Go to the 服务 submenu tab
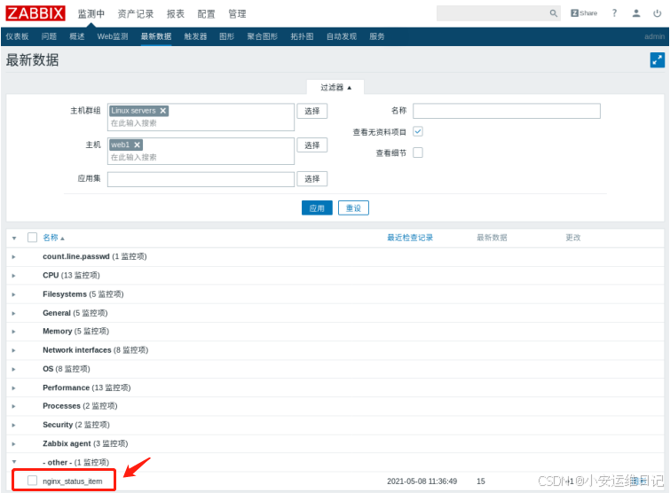 click(x=377, y=36)
